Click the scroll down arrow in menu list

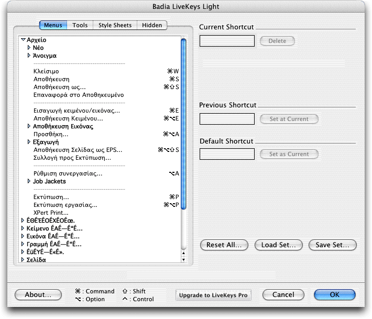[x=183, y=259]
